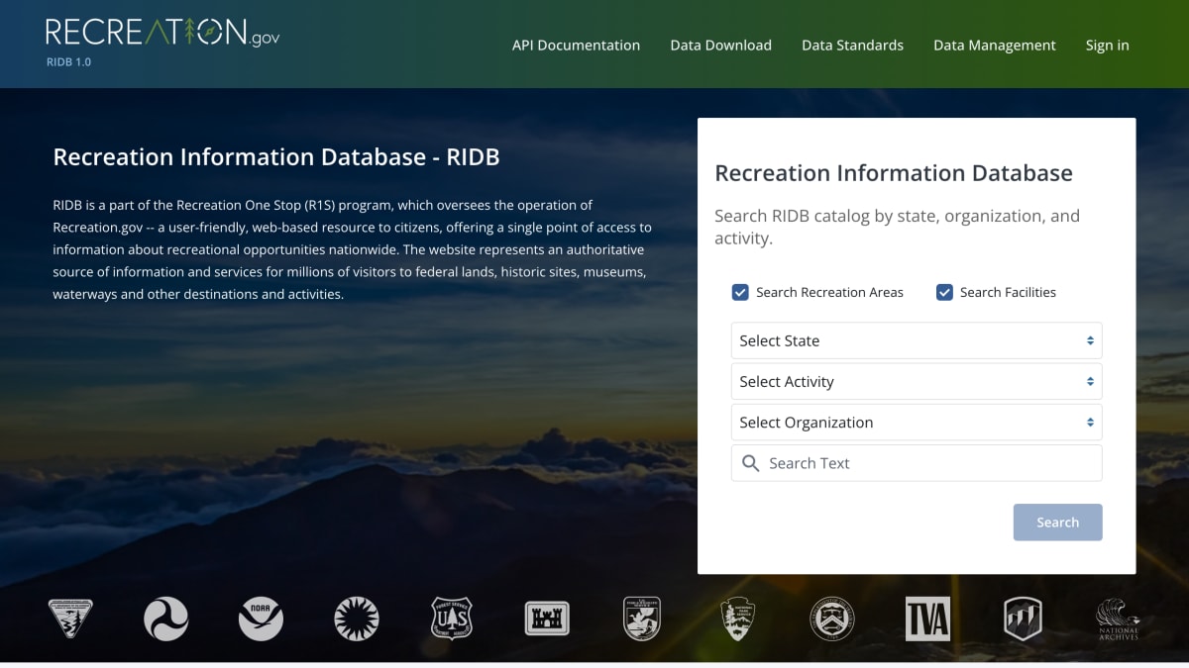Click the Sign in link
Viewport: 1189px width, 668px height.
click(x=1107, y=45)
